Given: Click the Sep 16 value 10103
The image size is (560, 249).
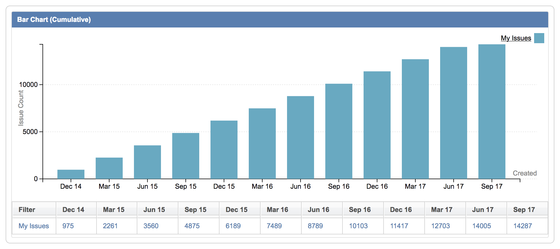Looking at the screenshot, I should (358, 226).
